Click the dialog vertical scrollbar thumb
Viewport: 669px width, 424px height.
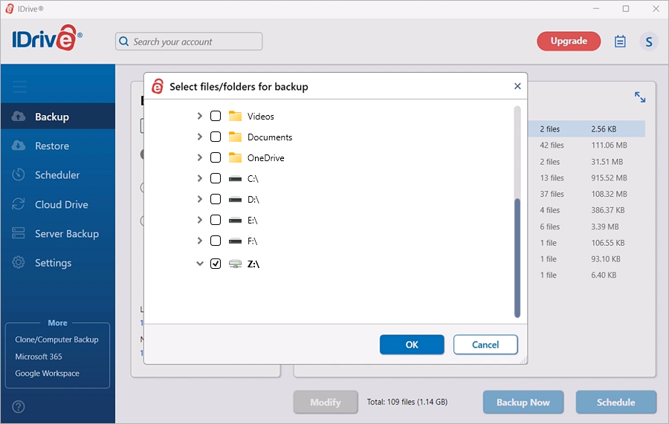pyautogui.click(x=517, y=258)
